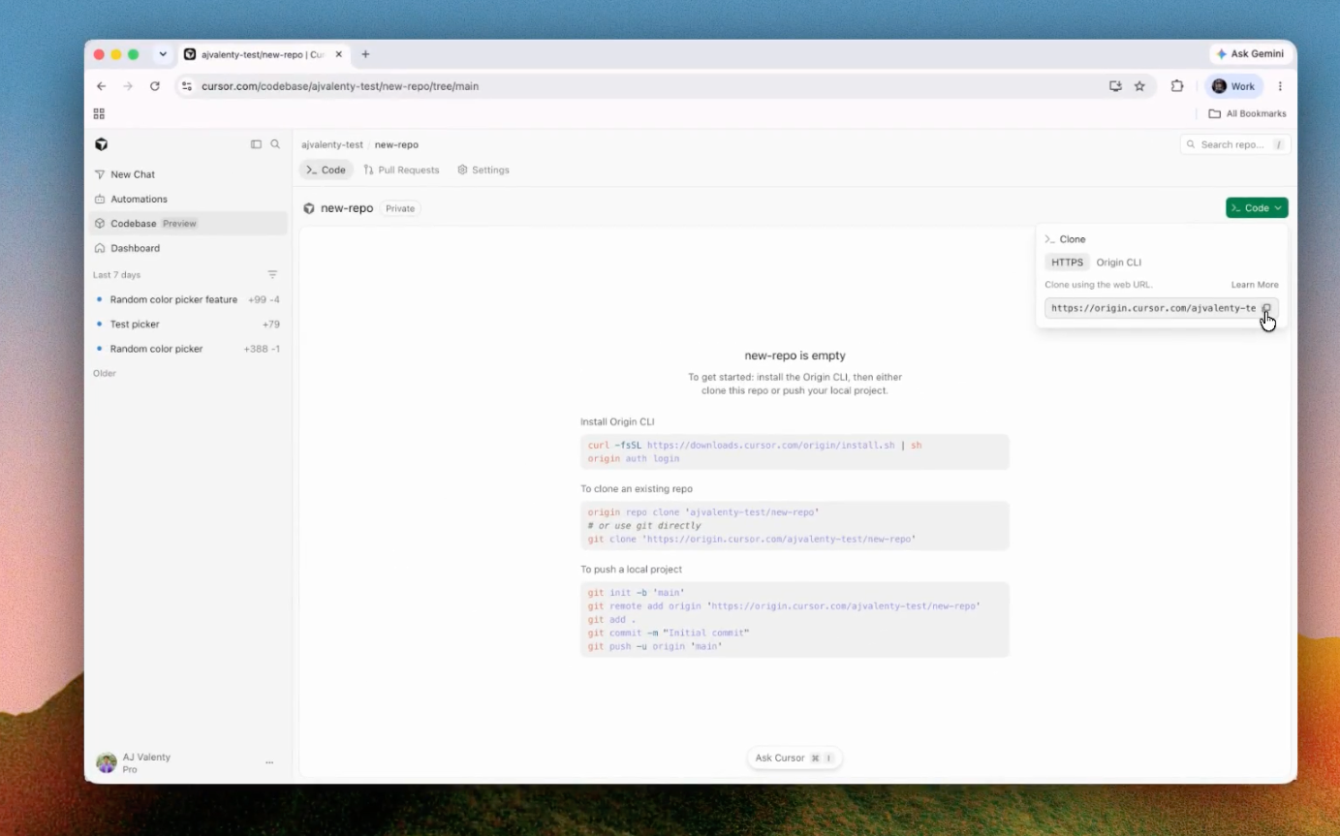The image size is (1340, 836).
Task: Click the Learn More link in Clone panel
Action: 1255,285
